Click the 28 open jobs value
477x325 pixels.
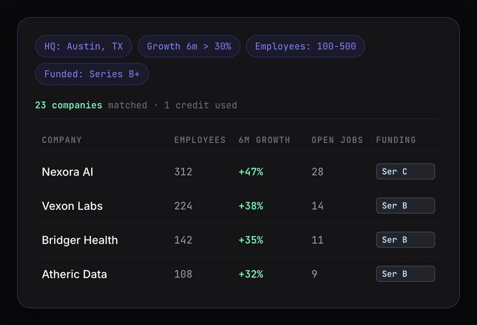(x=318, y=172)
